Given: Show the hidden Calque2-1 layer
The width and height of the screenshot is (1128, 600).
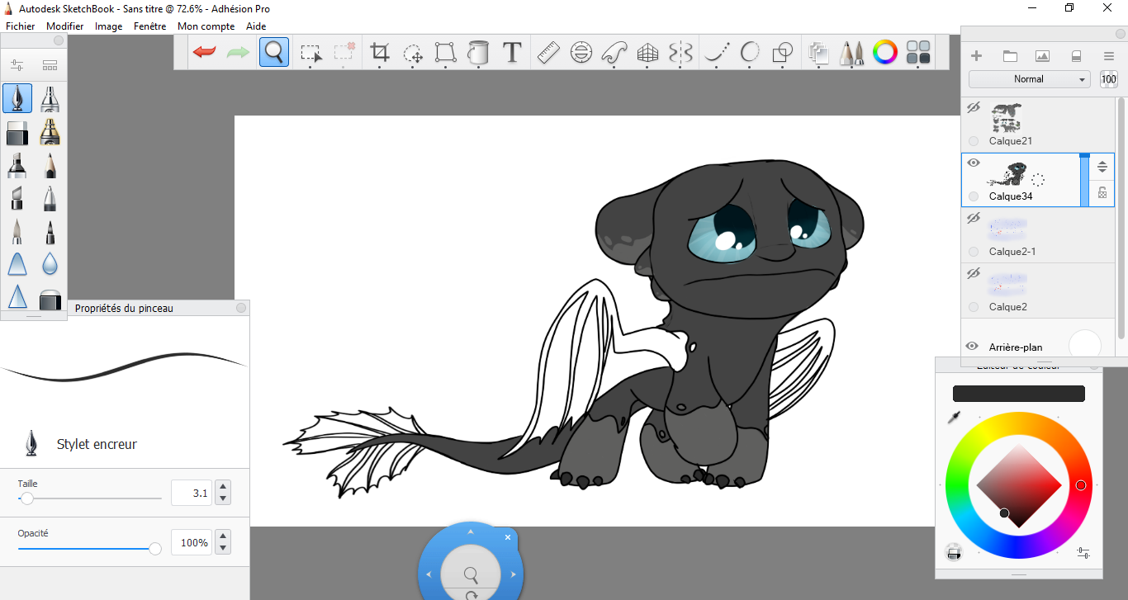Looking at the screenshot, I should click(973, 218).
